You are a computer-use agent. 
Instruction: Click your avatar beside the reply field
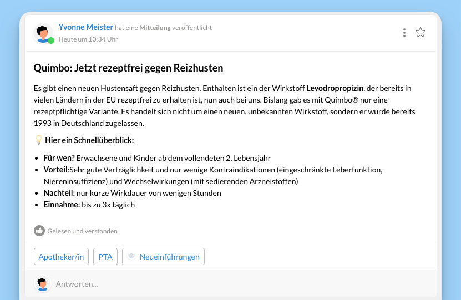(42, 284)
